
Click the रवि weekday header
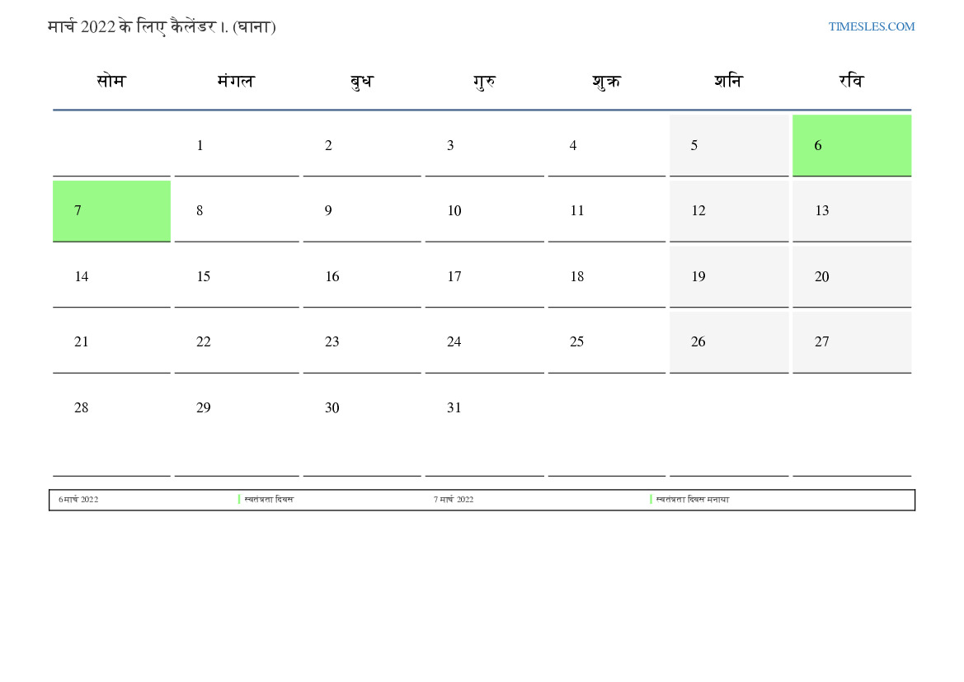[852, 81]
